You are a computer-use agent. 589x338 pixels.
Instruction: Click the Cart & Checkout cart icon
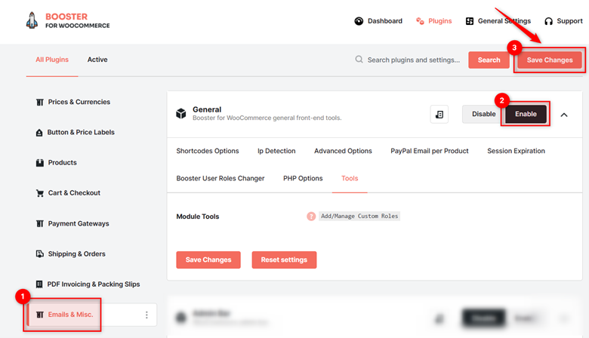tap(40, 193)
